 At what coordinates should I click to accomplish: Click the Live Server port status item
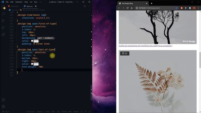coord(66,112)
